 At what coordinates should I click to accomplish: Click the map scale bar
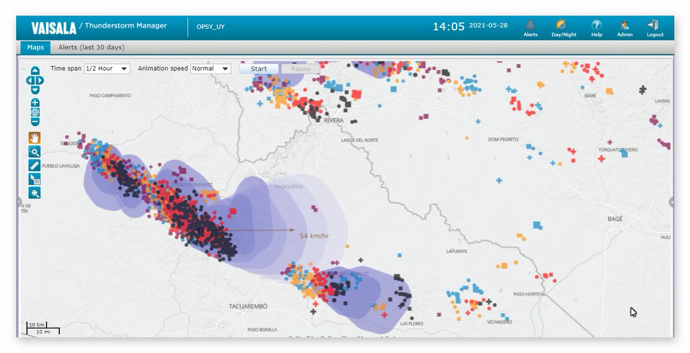tap(43, 328)
